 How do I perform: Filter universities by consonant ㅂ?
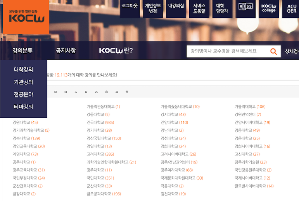66,92
